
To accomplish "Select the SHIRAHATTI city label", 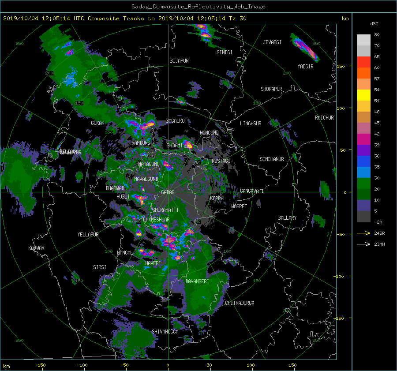I will point(165,210).
